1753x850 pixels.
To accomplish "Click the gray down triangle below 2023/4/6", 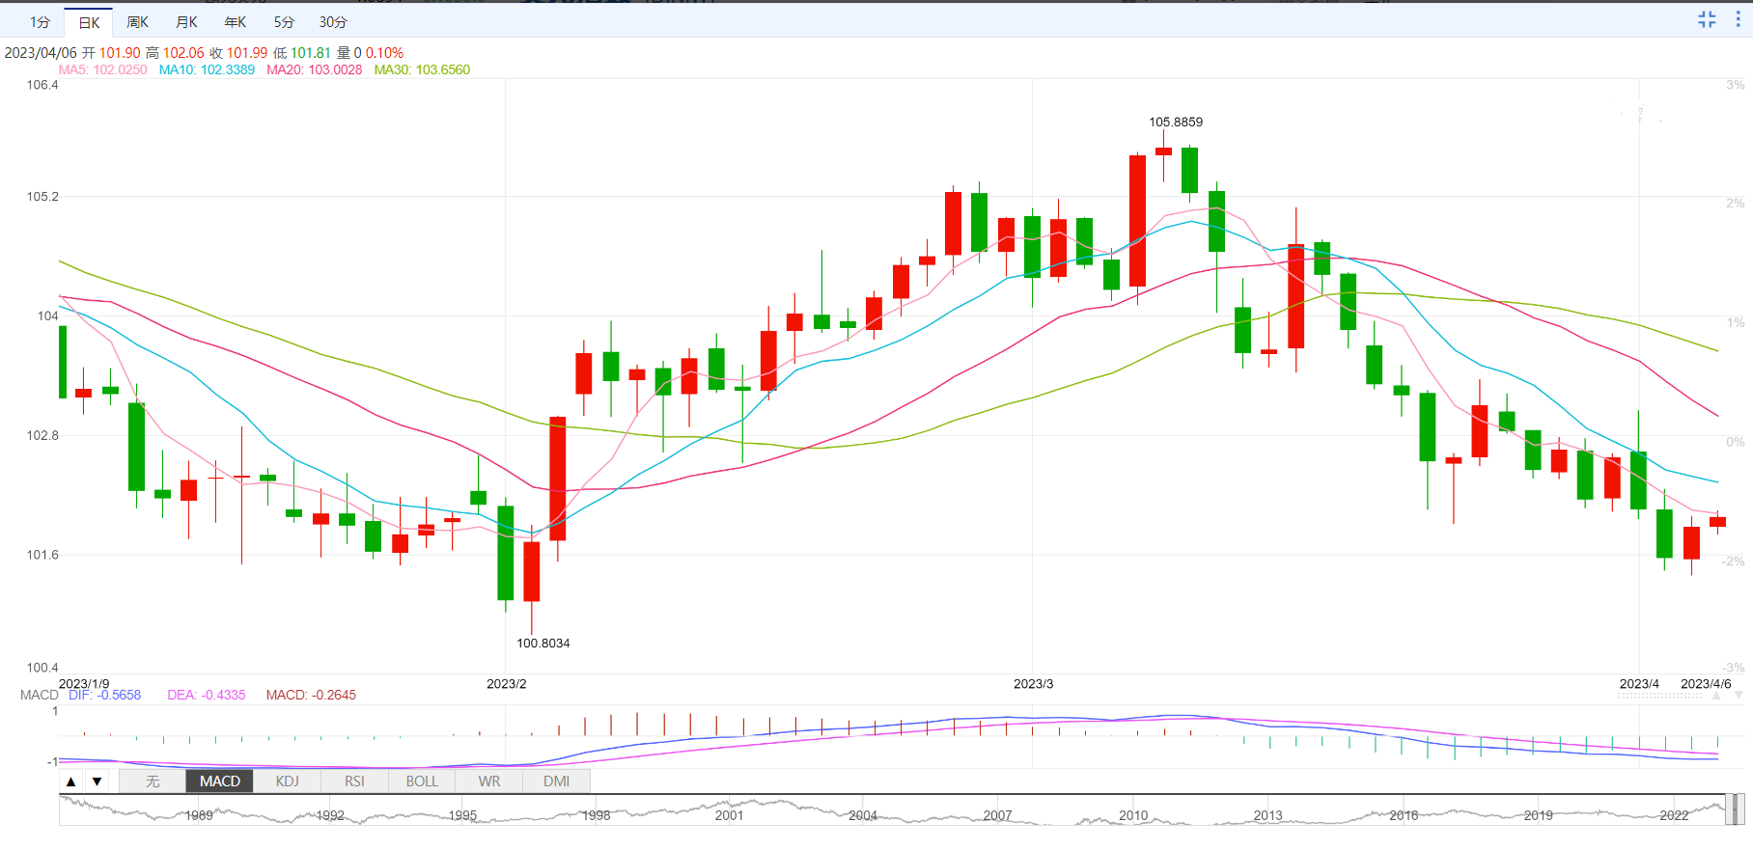I will [x=1739, y=696].
